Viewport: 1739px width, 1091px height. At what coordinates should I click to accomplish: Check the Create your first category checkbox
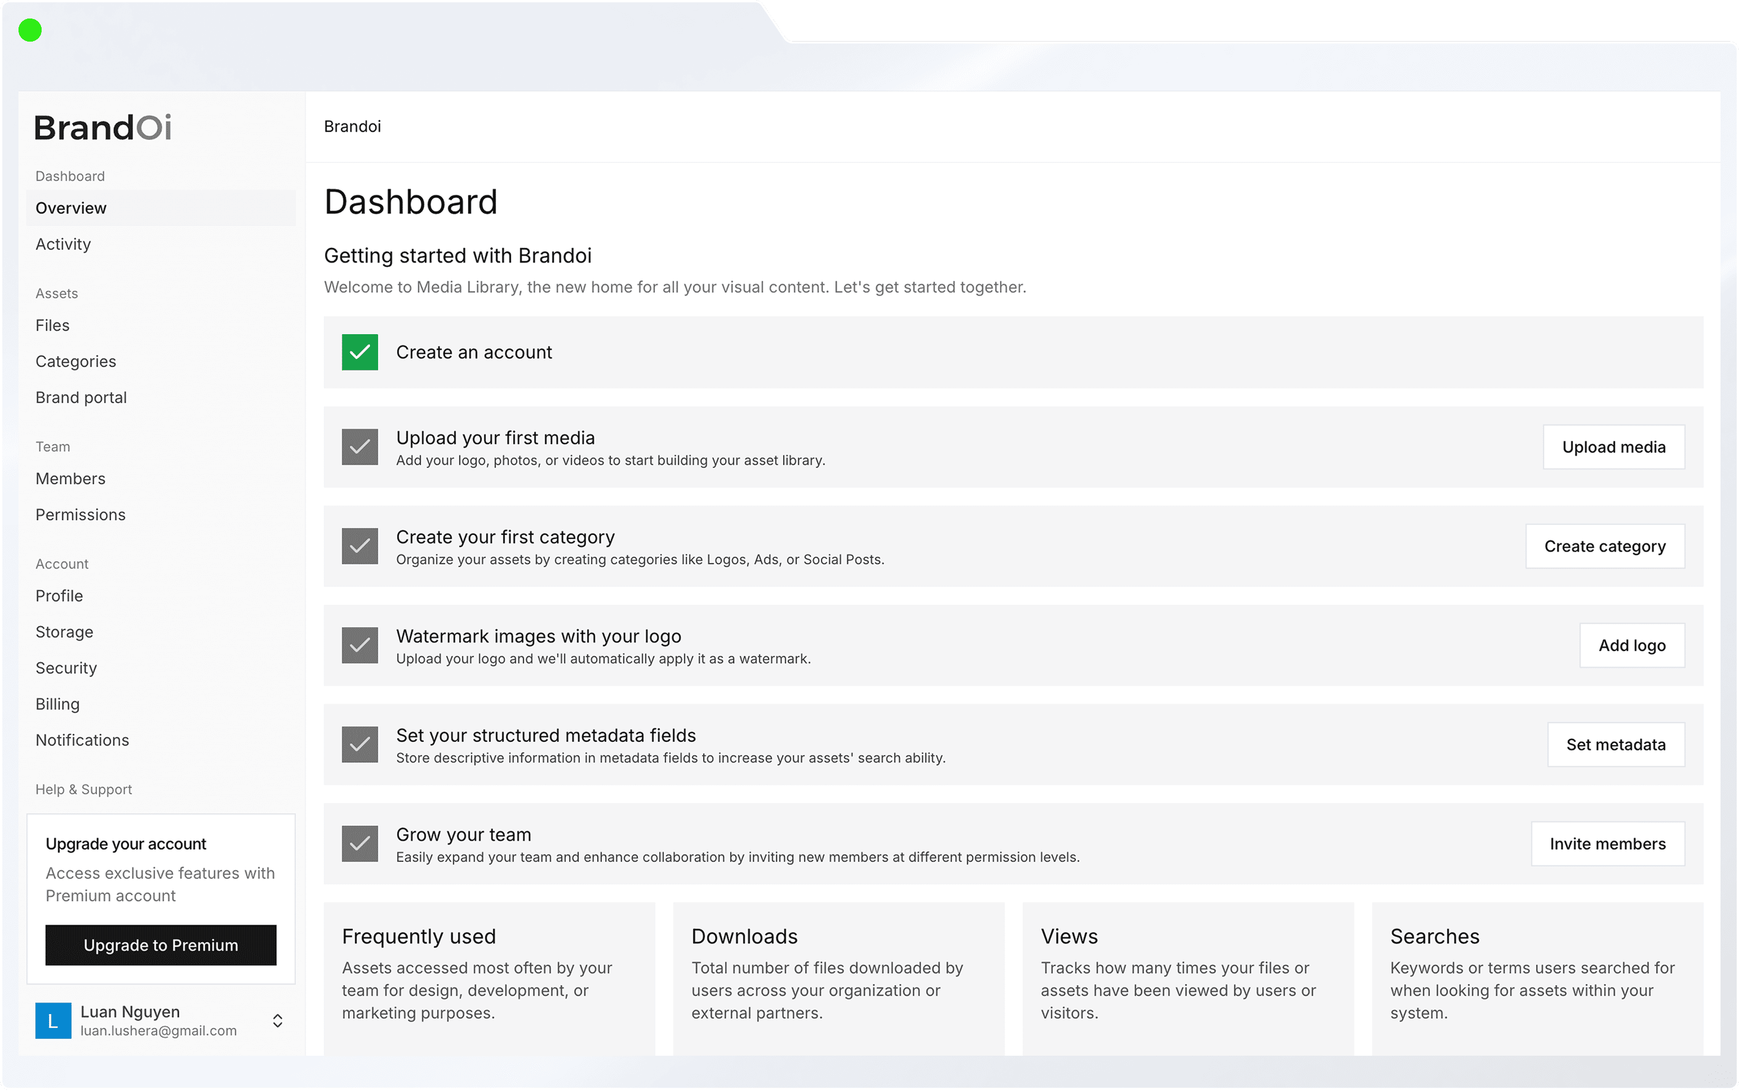tap(359, 546)
